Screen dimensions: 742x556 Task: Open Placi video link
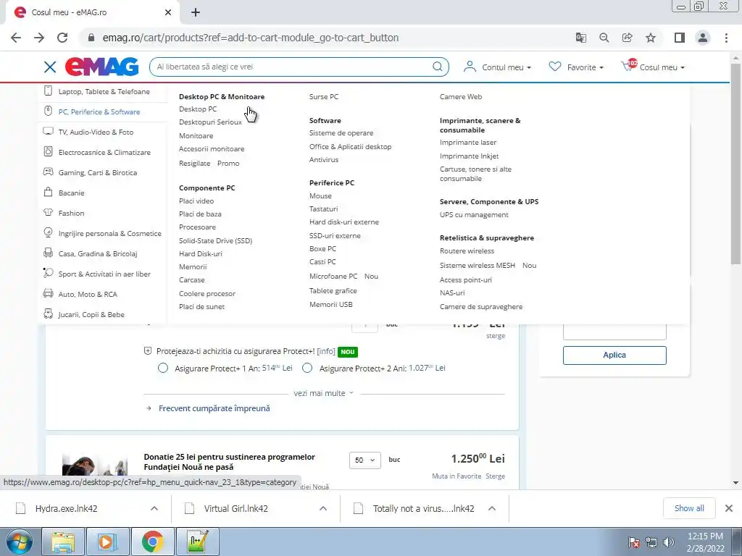point(196,201)
